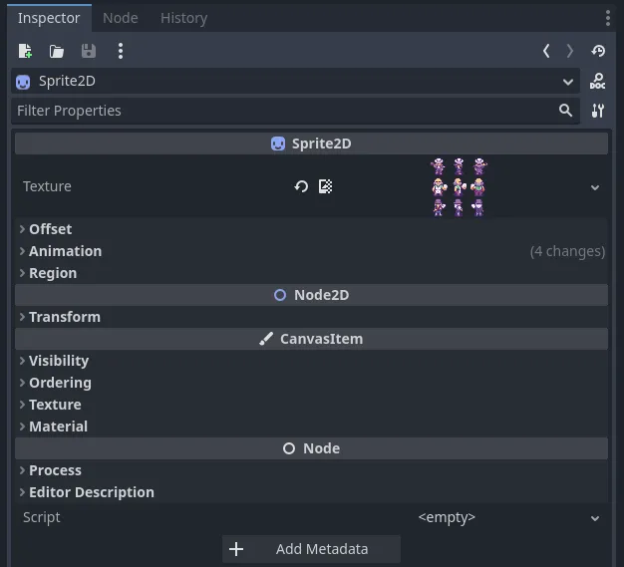624x567 pixels.
Task: Click the Filter Properties search field
Action: 295,111
